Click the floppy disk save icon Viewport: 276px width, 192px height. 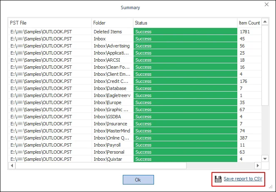point(218,179)
